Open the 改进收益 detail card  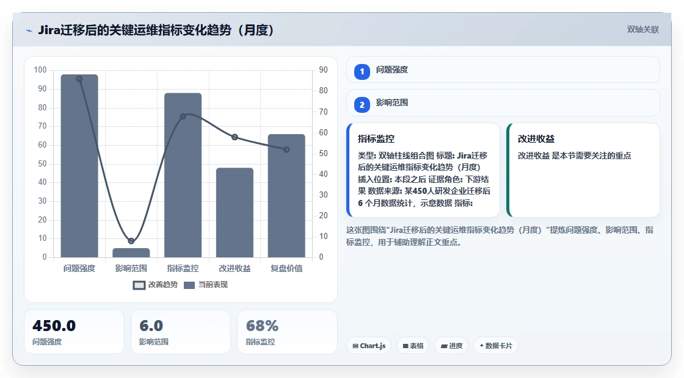click(583, 170)
